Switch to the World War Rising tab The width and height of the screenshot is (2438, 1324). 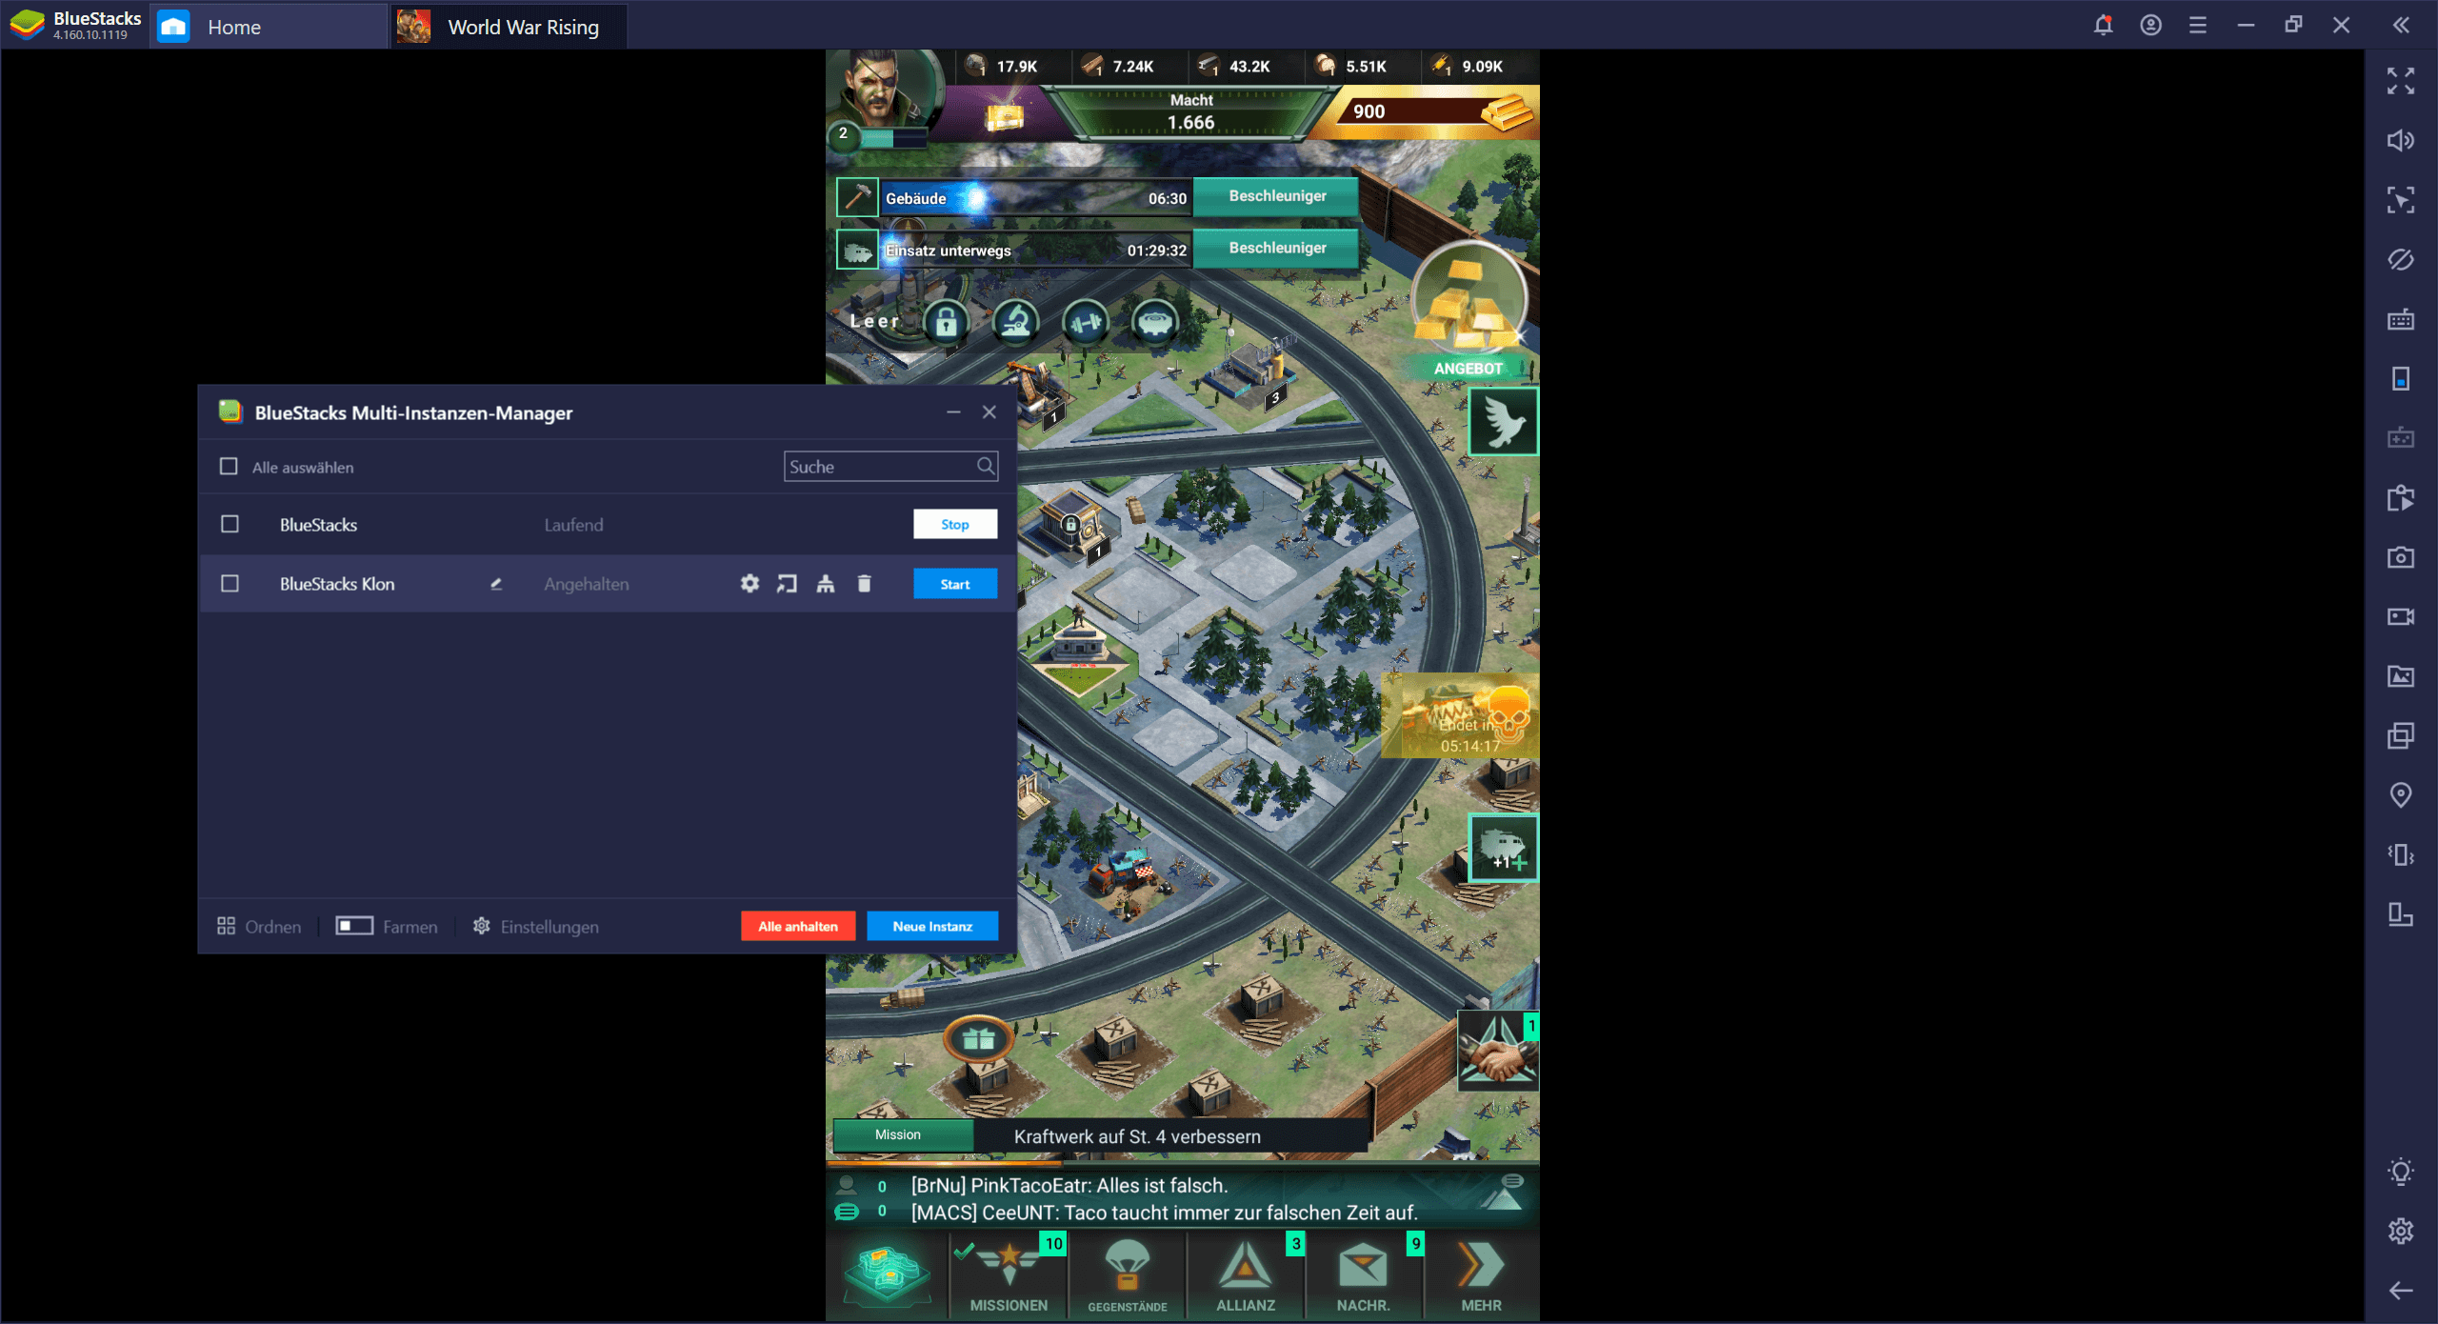click(510, 27)
